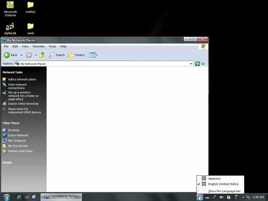268x201 pixels.
Task: Click the green Back arrow button
Action: (7, 55)
